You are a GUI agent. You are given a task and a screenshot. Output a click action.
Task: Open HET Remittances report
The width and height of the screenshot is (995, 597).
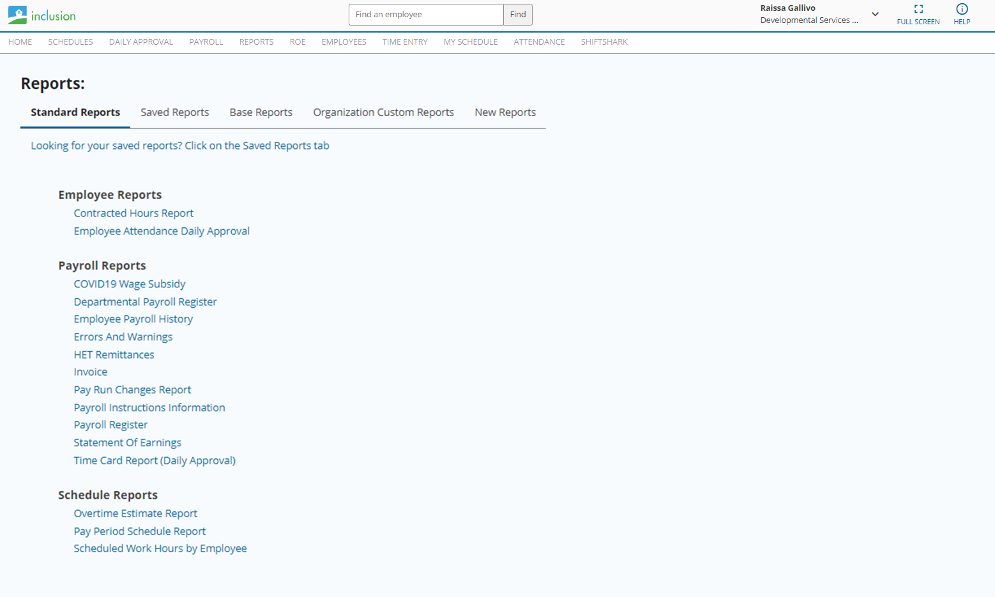(x=114, y=355)
